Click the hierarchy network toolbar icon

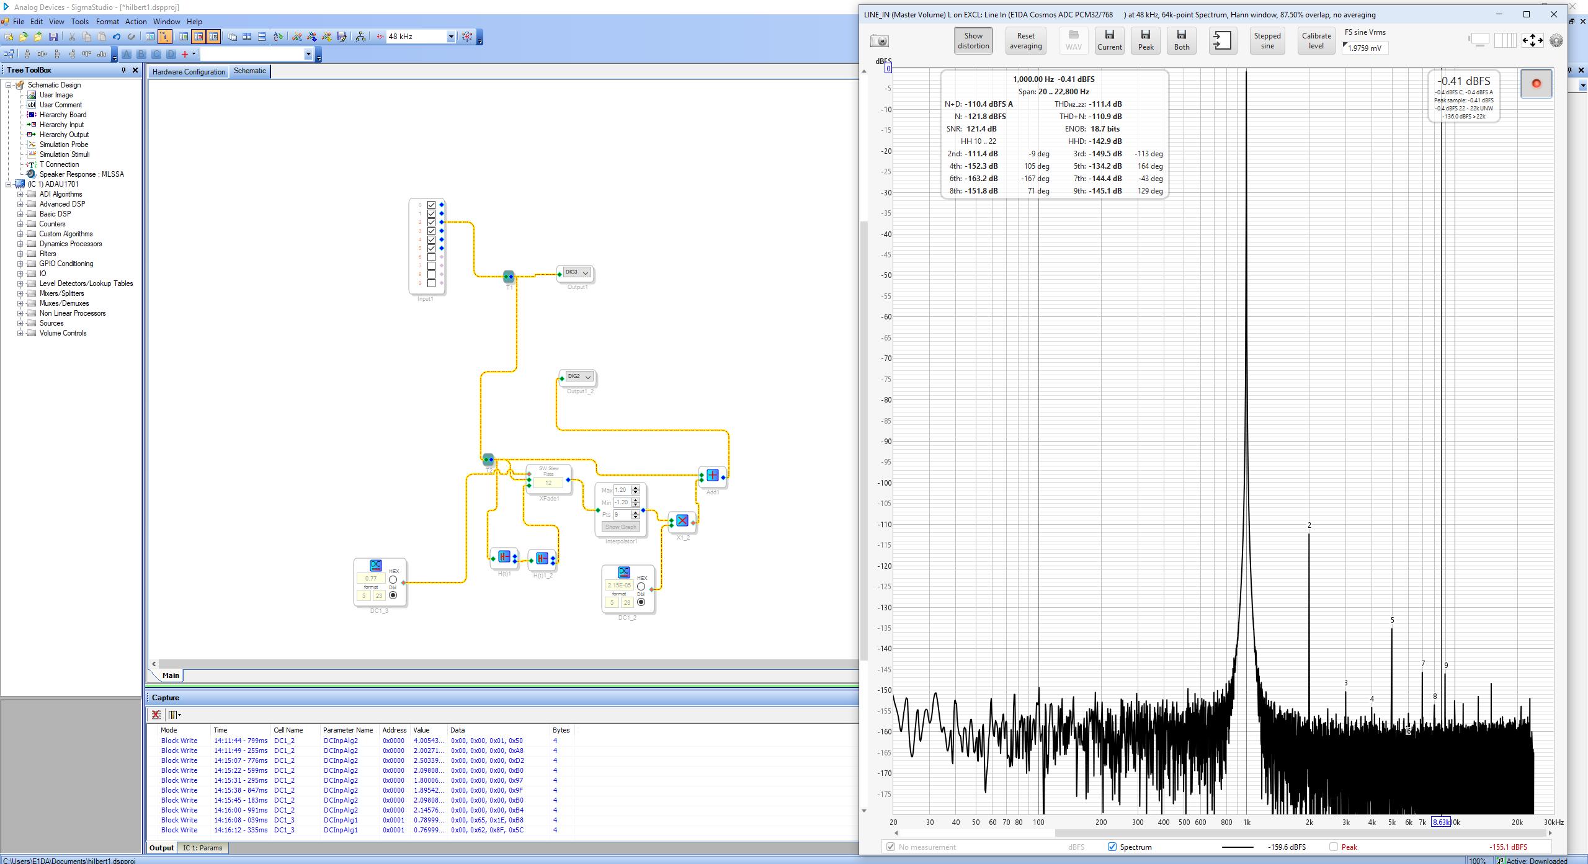click(360, 37)
